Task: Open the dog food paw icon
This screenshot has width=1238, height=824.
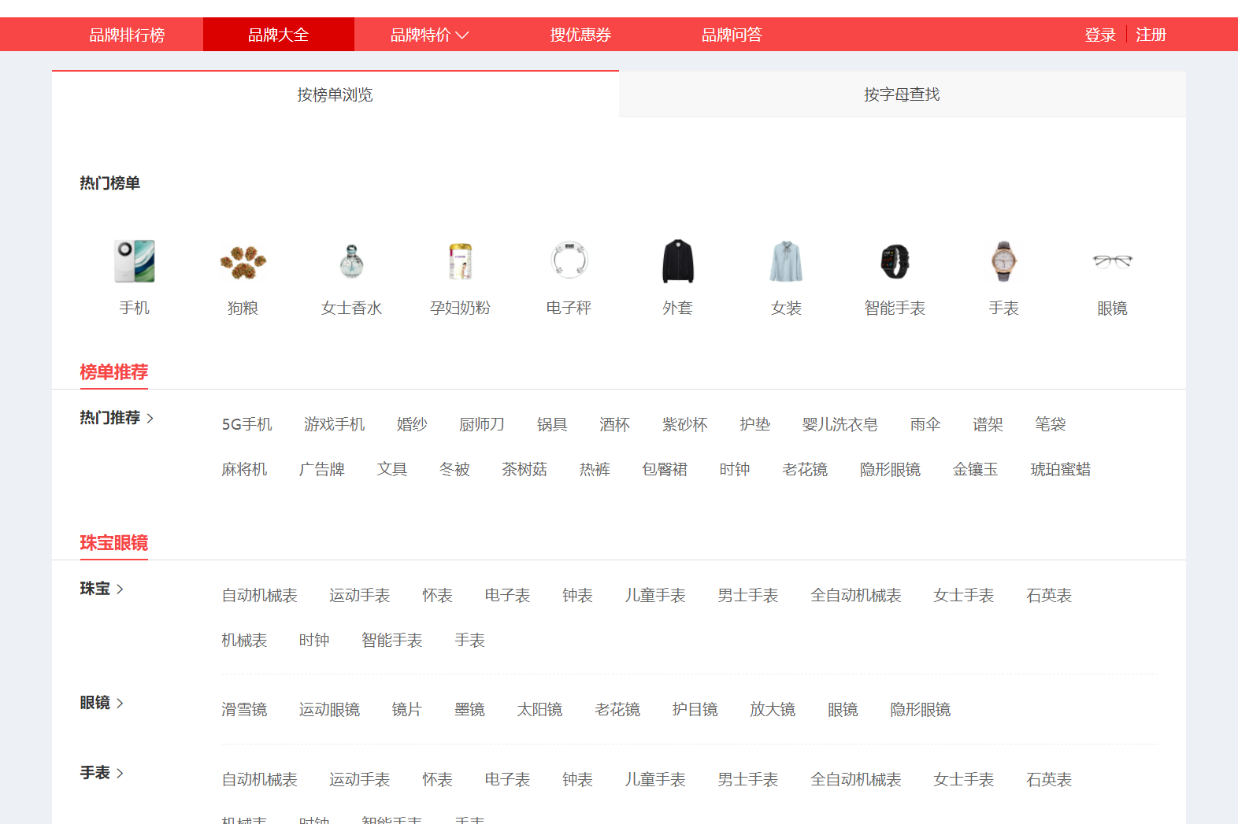Action: pos(243,261)
